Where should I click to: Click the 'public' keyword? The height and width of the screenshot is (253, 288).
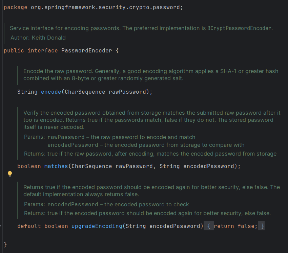pyautogui.click(x=14, y=51)
